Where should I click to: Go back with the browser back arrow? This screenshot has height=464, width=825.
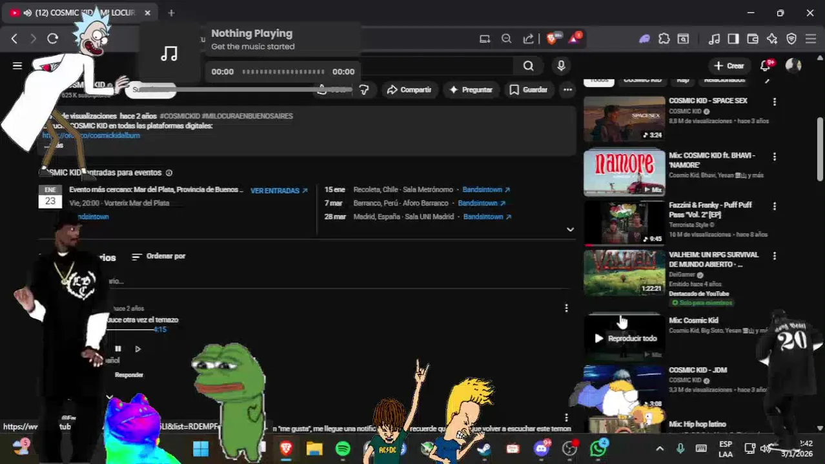[x=14, y=39]
